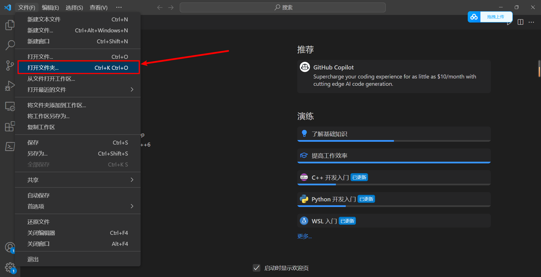This screenshot has height=277, width=541.
Task: Choose 保存 menu entry
Action: 78,143
